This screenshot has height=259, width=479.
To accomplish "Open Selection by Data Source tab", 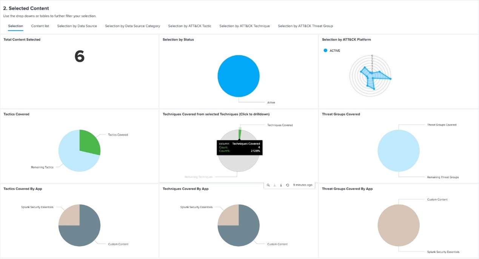I will coord(77,26).
